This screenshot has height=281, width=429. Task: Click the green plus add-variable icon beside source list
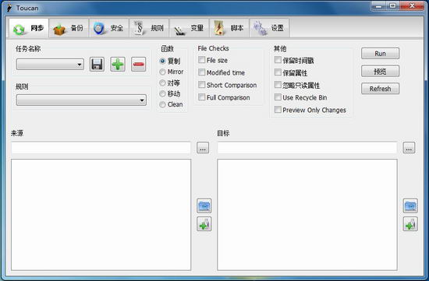point(204,224)
